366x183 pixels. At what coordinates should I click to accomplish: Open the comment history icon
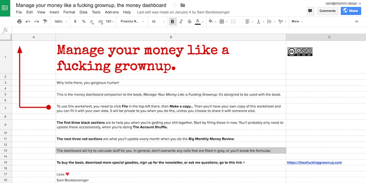pyautogui.click(x=310, y=11)
